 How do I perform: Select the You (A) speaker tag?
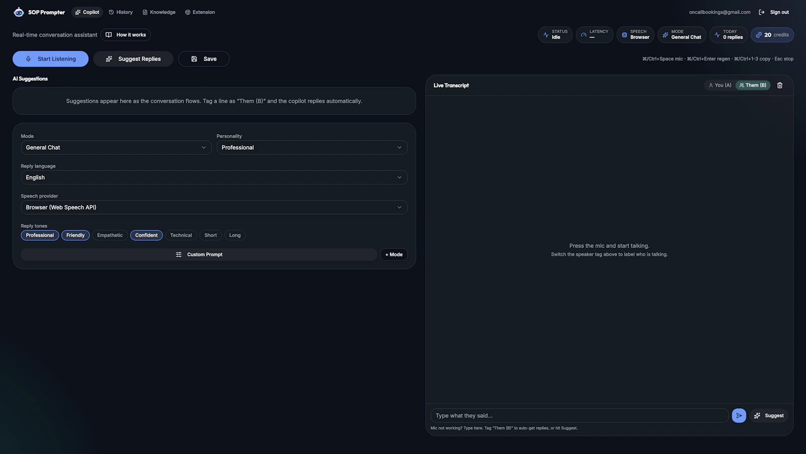pos(720,85)
